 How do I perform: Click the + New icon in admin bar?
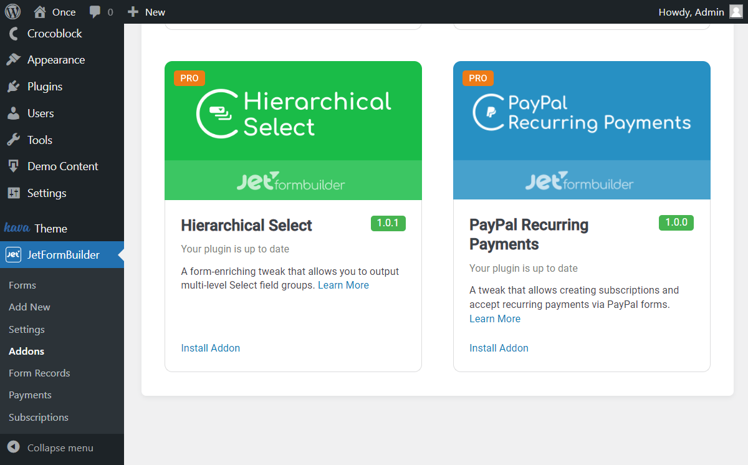[132, 11]
